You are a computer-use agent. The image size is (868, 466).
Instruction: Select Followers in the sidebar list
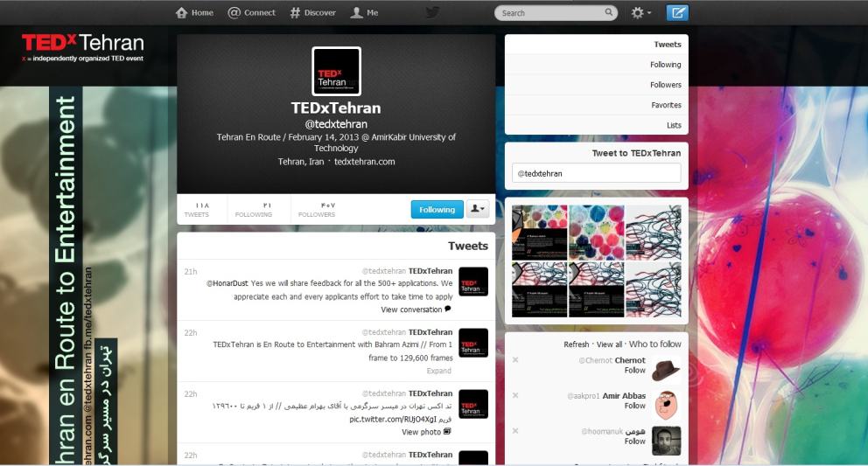coord(597,85)
